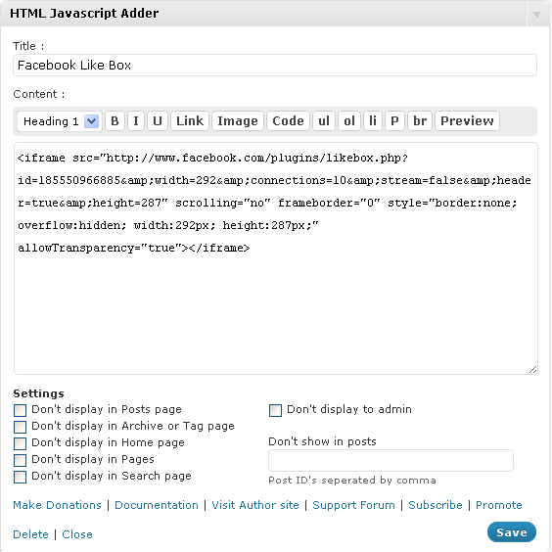
Task: Open the Heading 1 dropdown
Action: (60, 121)
